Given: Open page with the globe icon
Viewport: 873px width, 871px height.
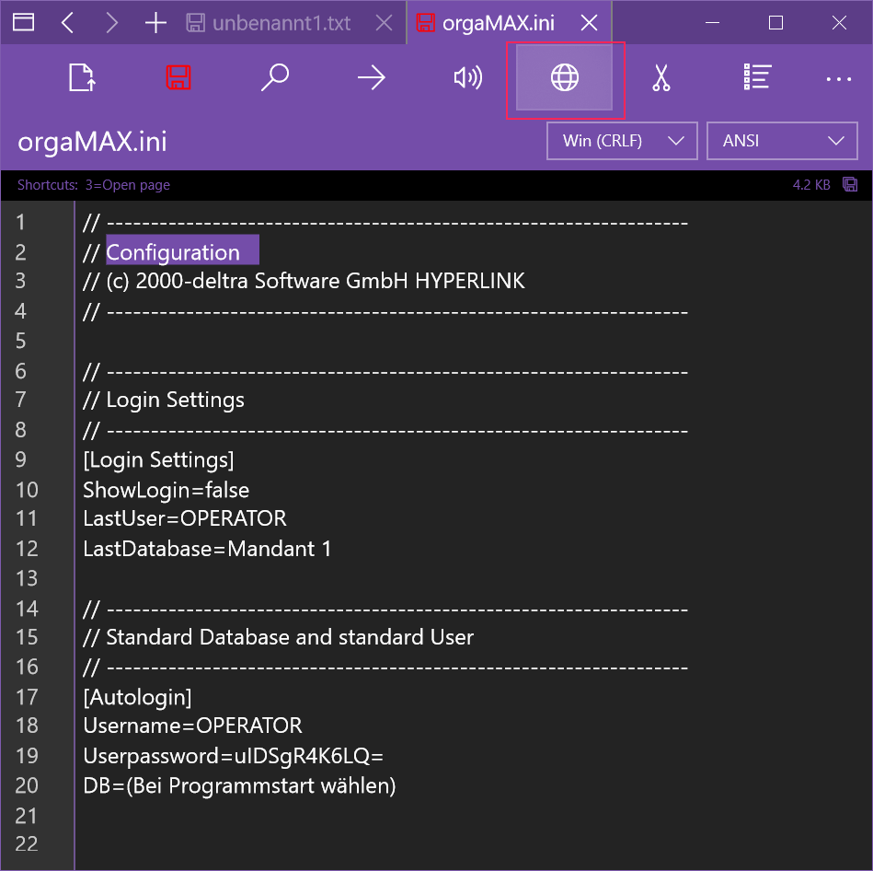Looking at the screenshot, I should click(565, 77).
